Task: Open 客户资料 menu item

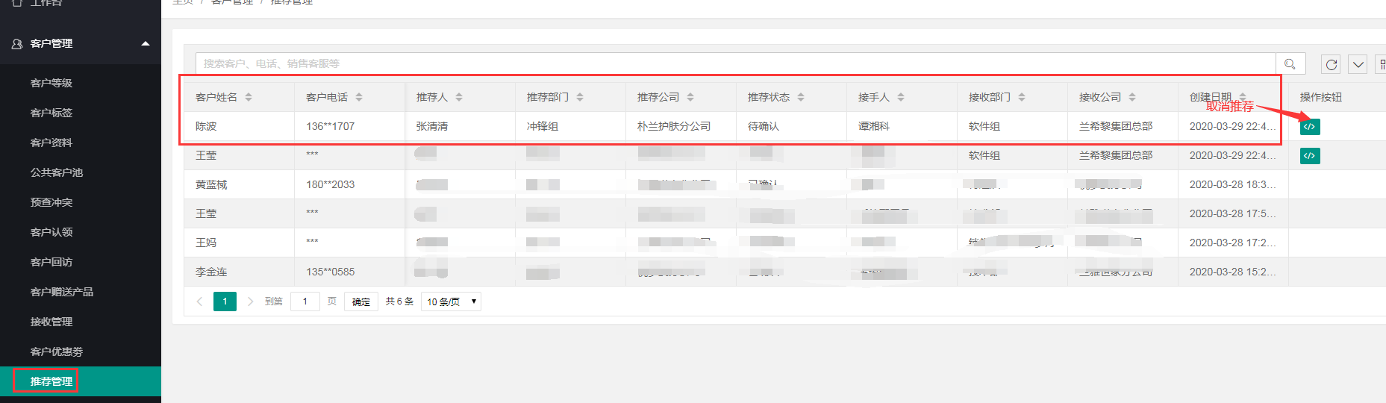Action: (x=81, y=143)
